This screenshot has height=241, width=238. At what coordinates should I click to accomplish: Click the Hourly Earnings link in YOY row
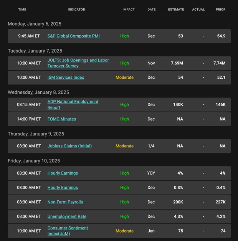(63, 173)
